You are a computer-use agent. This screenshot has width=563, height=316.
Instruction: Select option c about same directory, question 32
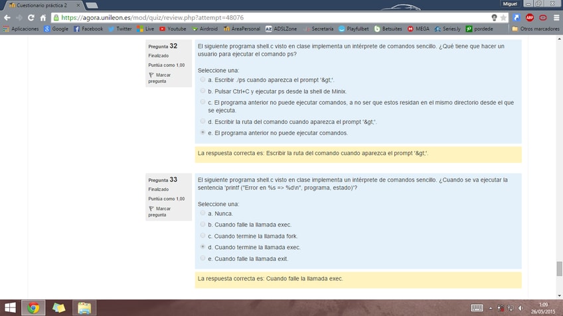(x=203, y=102)
